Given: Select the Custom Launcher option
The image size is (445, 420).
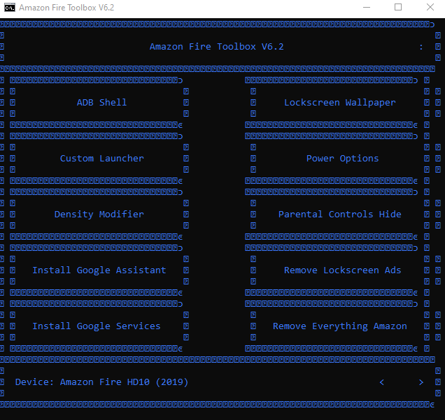Looking at the screenshot, I should click(x=99, y=158).
